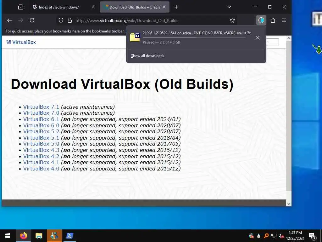Open the Windows Start menu
This screenshot has width=322, height=242.
tap(8, 236)
